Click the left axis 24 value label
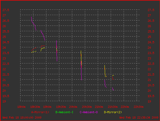160x121 pixels. tap(4, 48)
